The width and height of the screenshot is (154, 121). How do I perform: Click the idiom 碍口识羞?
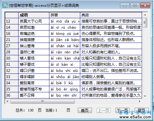coord(34,71)
